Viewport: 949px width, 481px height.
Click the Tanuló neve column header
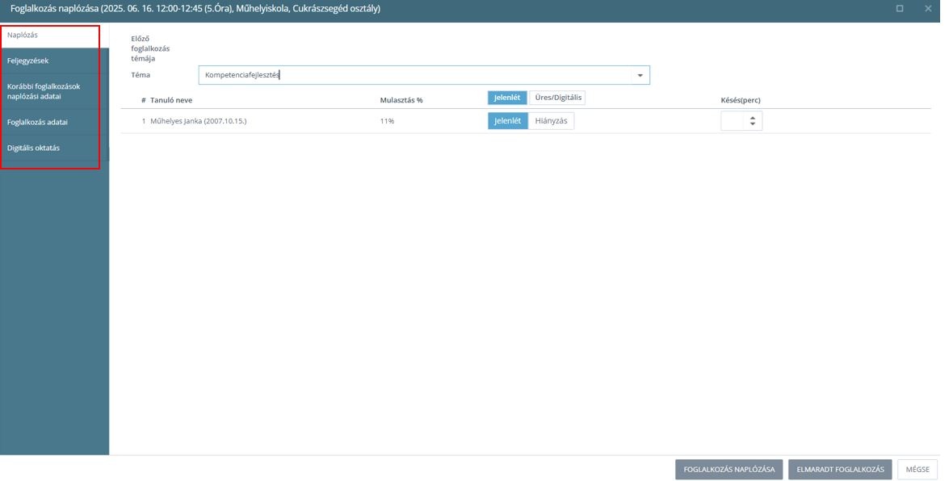171,100
